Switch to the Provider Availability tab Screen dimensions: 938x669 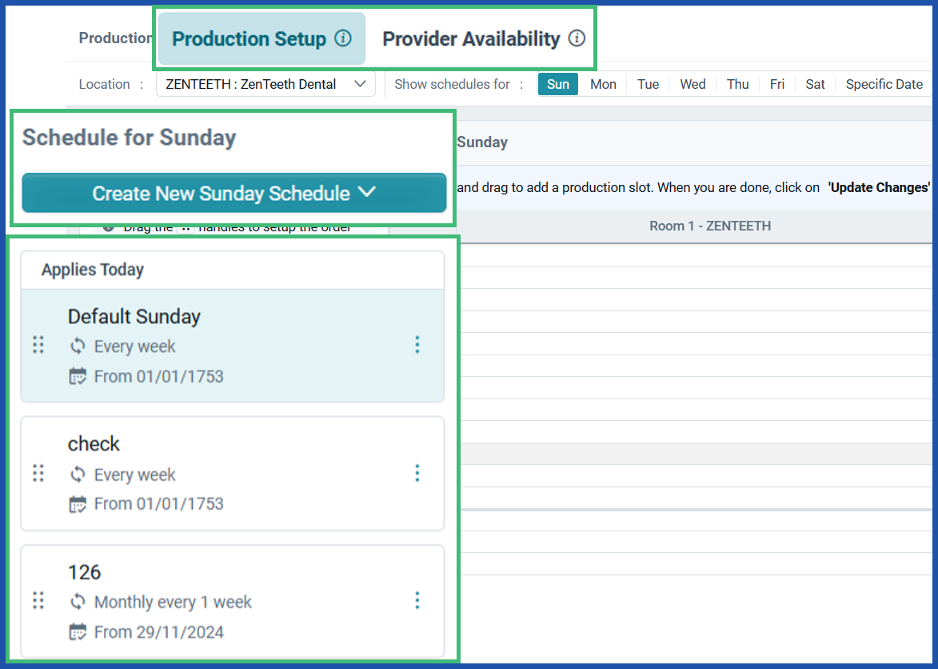(471, 38)
